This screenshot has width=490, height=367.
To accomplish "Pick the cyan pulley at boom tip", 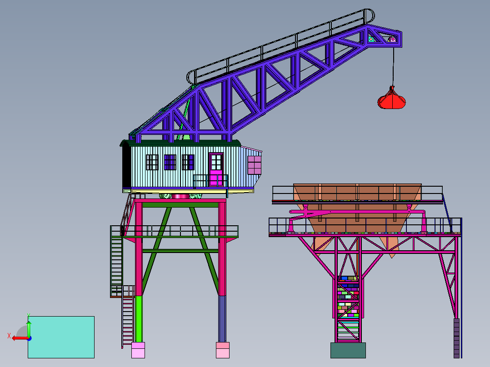I will click(371, 39).
